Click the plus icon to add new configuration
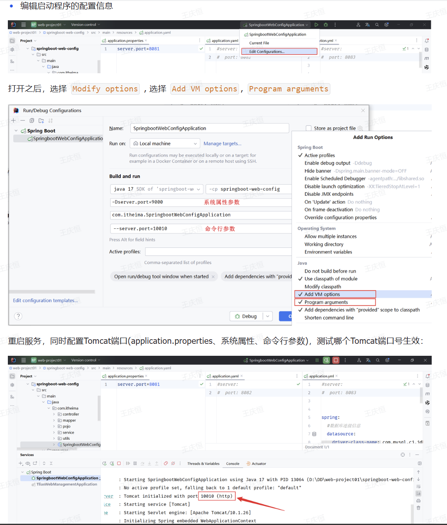447x525 pixels. [13, 121]
